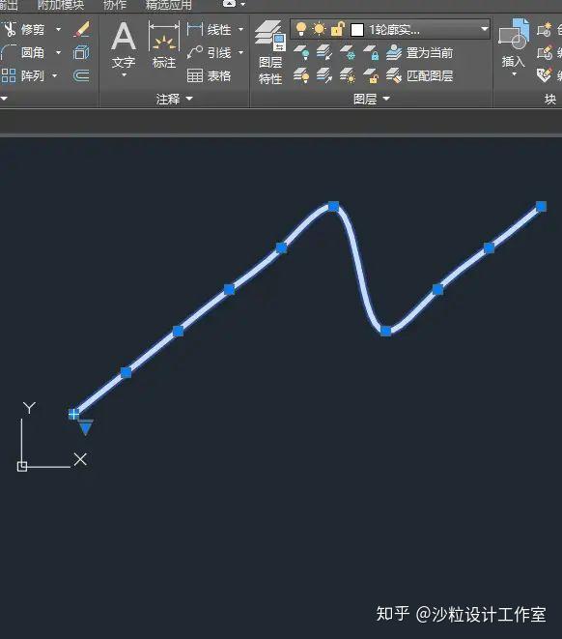Click Make Current (置为当前) button
562x639 pixels.
pos(419,52)
